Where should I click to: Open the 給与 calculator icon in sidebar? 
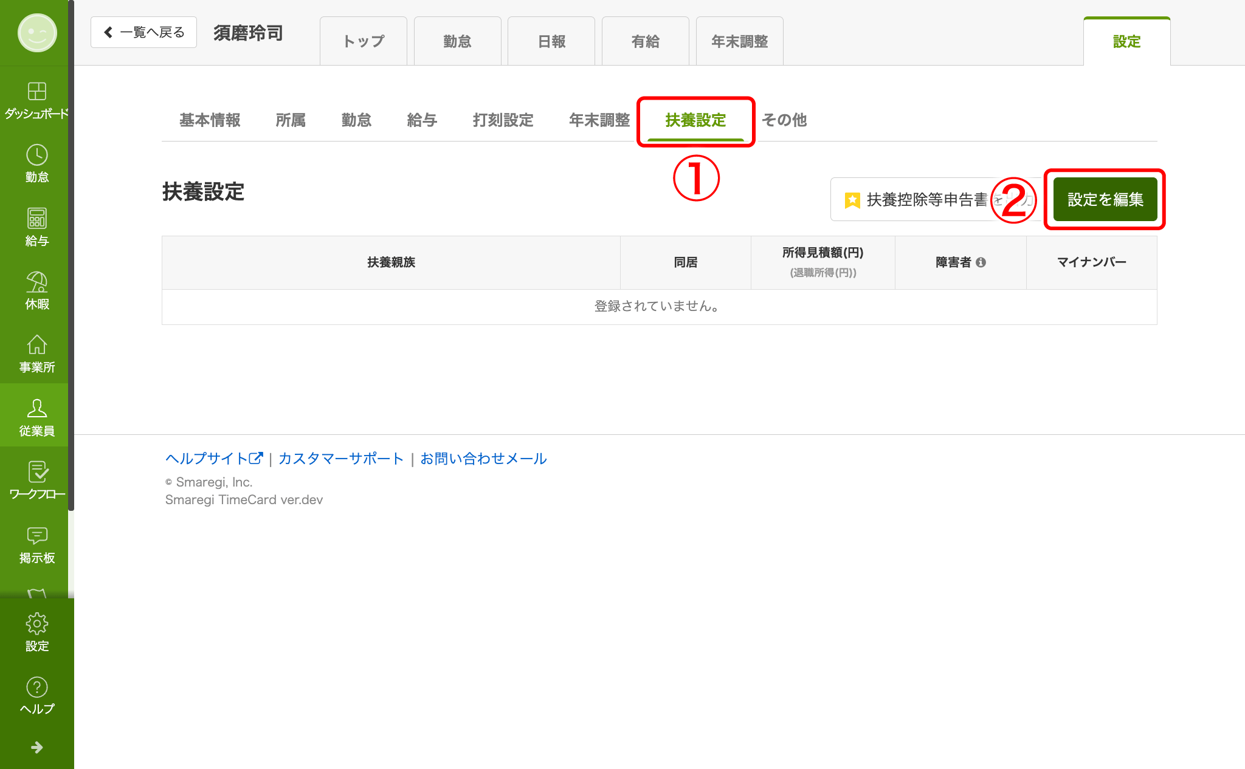(x=36, y=219)
